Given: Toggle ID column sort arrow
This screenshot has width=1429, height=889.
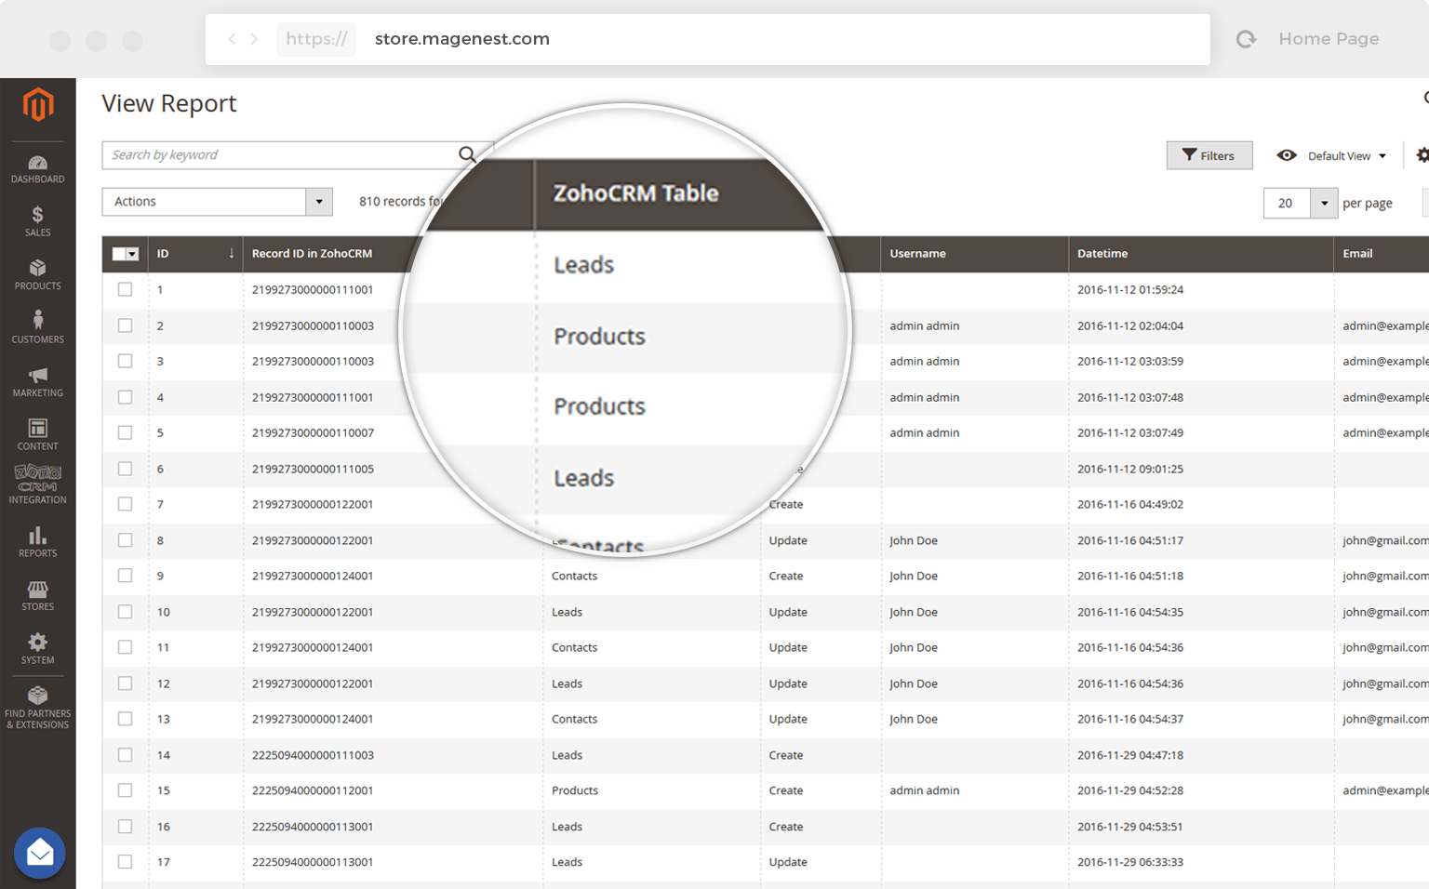Looking at the screenshot, I should coord(231,253).
